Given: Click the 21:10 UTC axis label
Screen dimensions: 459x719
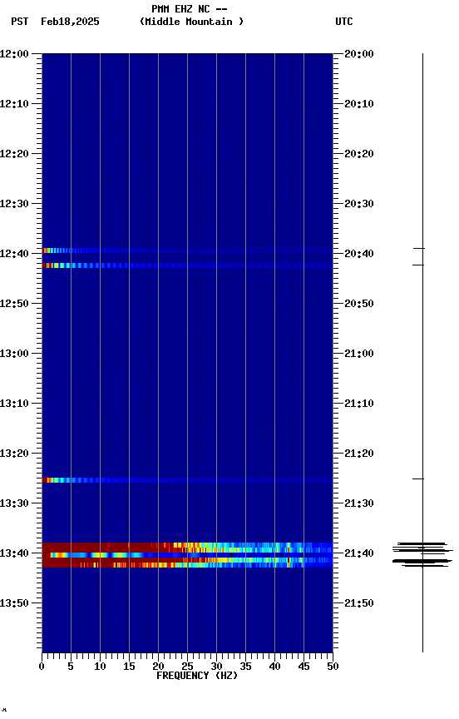Looking at the screenshot, I should point(359,404).
